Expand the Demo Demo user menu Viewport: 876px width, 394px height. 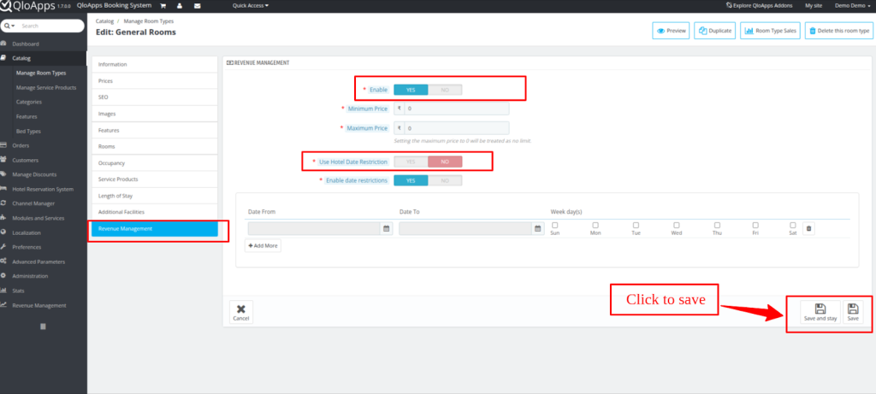pos(853,5)
